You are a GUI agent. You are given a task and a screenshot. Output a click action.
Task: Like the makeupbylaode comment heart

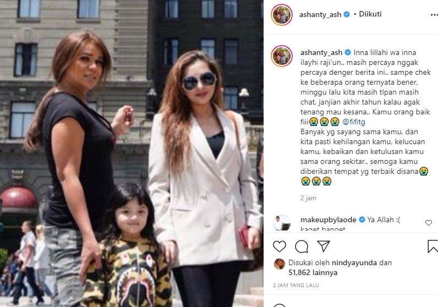coord(429,223)
